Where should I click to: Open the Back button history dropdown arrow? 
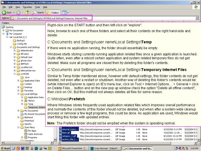tap(14, 13)
